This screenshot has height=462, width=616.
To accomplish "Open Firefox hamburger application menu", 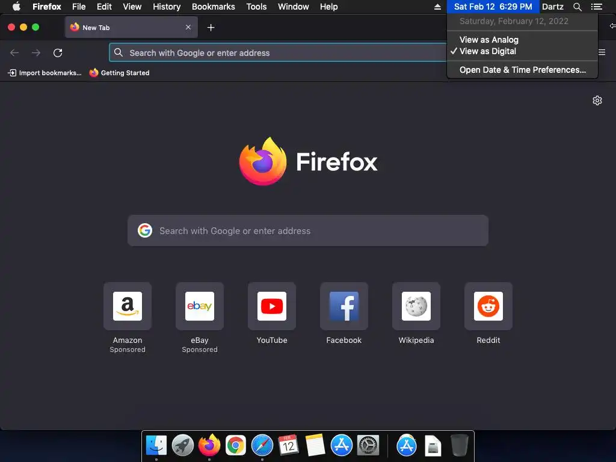I will pyautogui.click(x=602, y=52).
